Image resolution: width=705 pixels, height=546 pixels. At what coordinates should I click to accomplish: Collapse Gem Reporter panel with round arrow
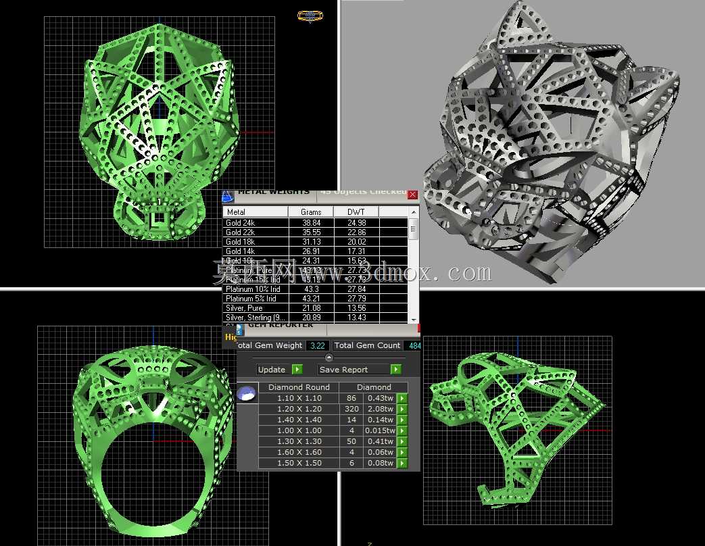pos(329,357)
